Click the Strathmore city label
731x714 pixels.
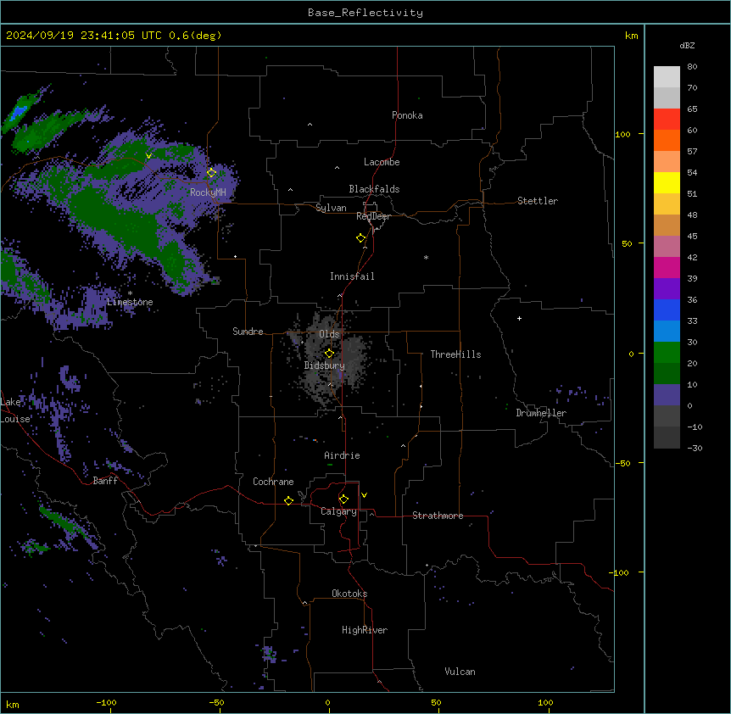pyautogui.click(x=438, y=516)
